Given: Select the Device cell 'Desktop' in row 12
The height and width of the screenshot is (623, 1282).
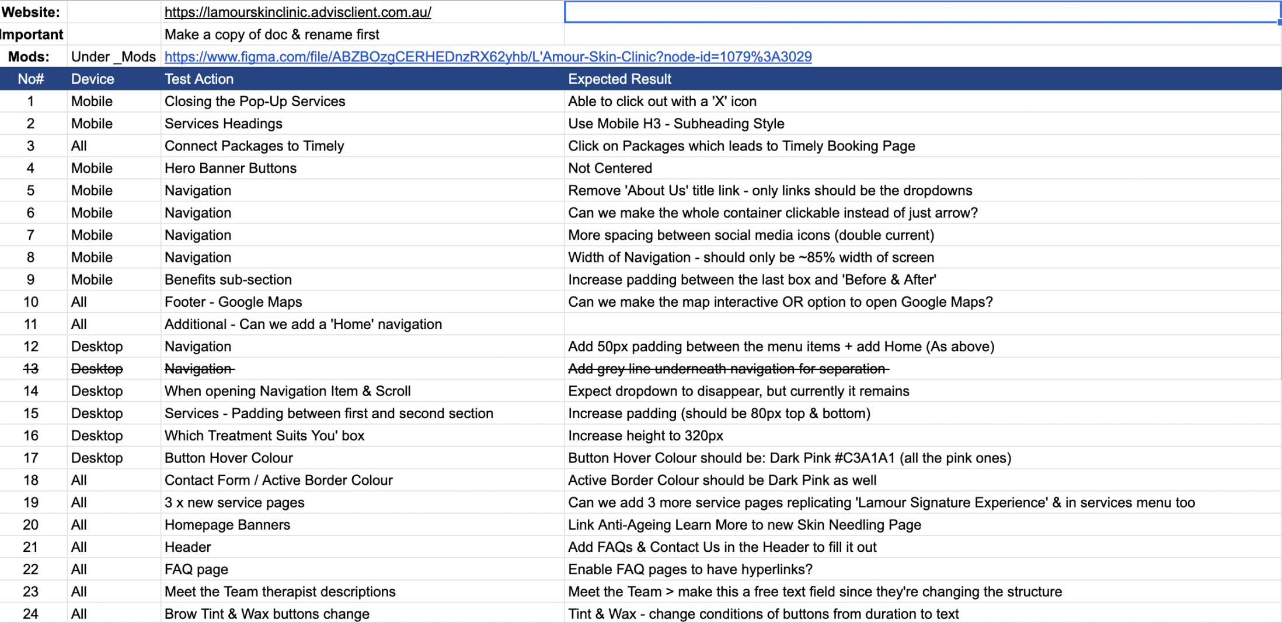Looking at the screenshot, I should click(114, 346).
